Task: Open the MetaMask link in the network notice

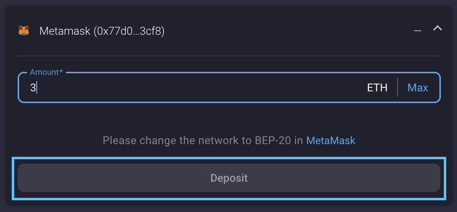Action: point(330,141)
